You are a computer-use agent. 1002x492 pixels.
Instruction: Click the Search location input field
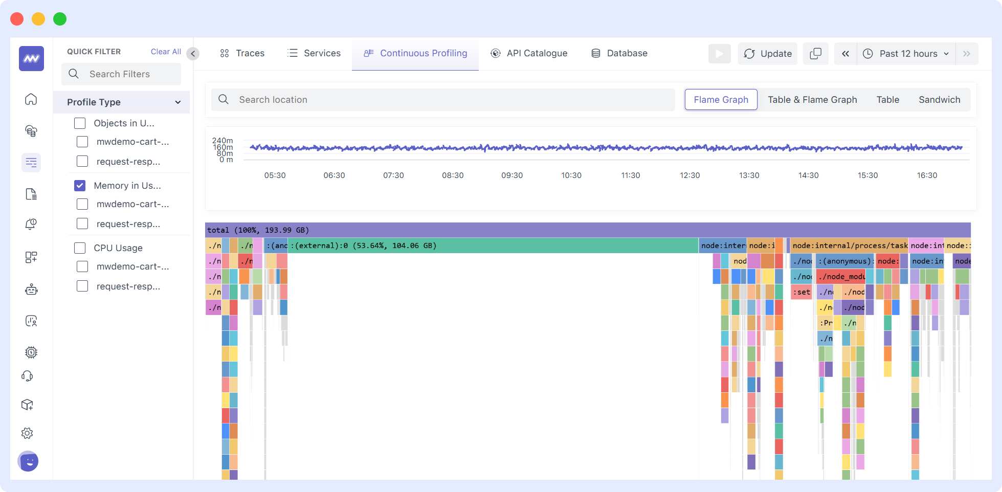[443, 99]
